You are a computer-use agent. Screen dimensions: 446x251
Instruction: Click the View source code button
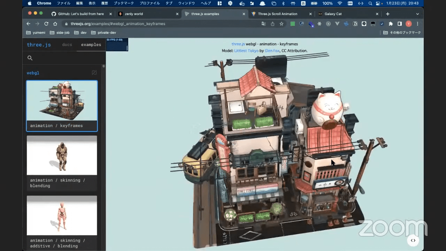[413, 240]
